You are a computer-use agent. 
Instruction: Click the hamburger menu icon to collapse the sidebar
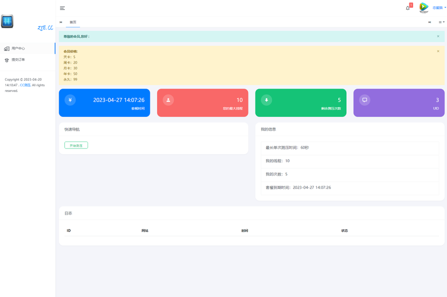[62, 8]
